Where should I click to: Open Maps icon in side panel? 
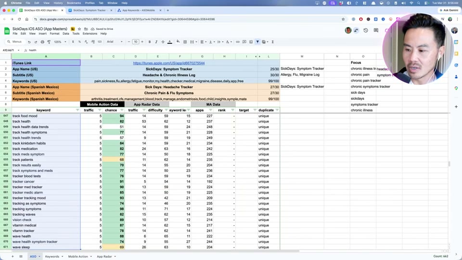(456, 88)
